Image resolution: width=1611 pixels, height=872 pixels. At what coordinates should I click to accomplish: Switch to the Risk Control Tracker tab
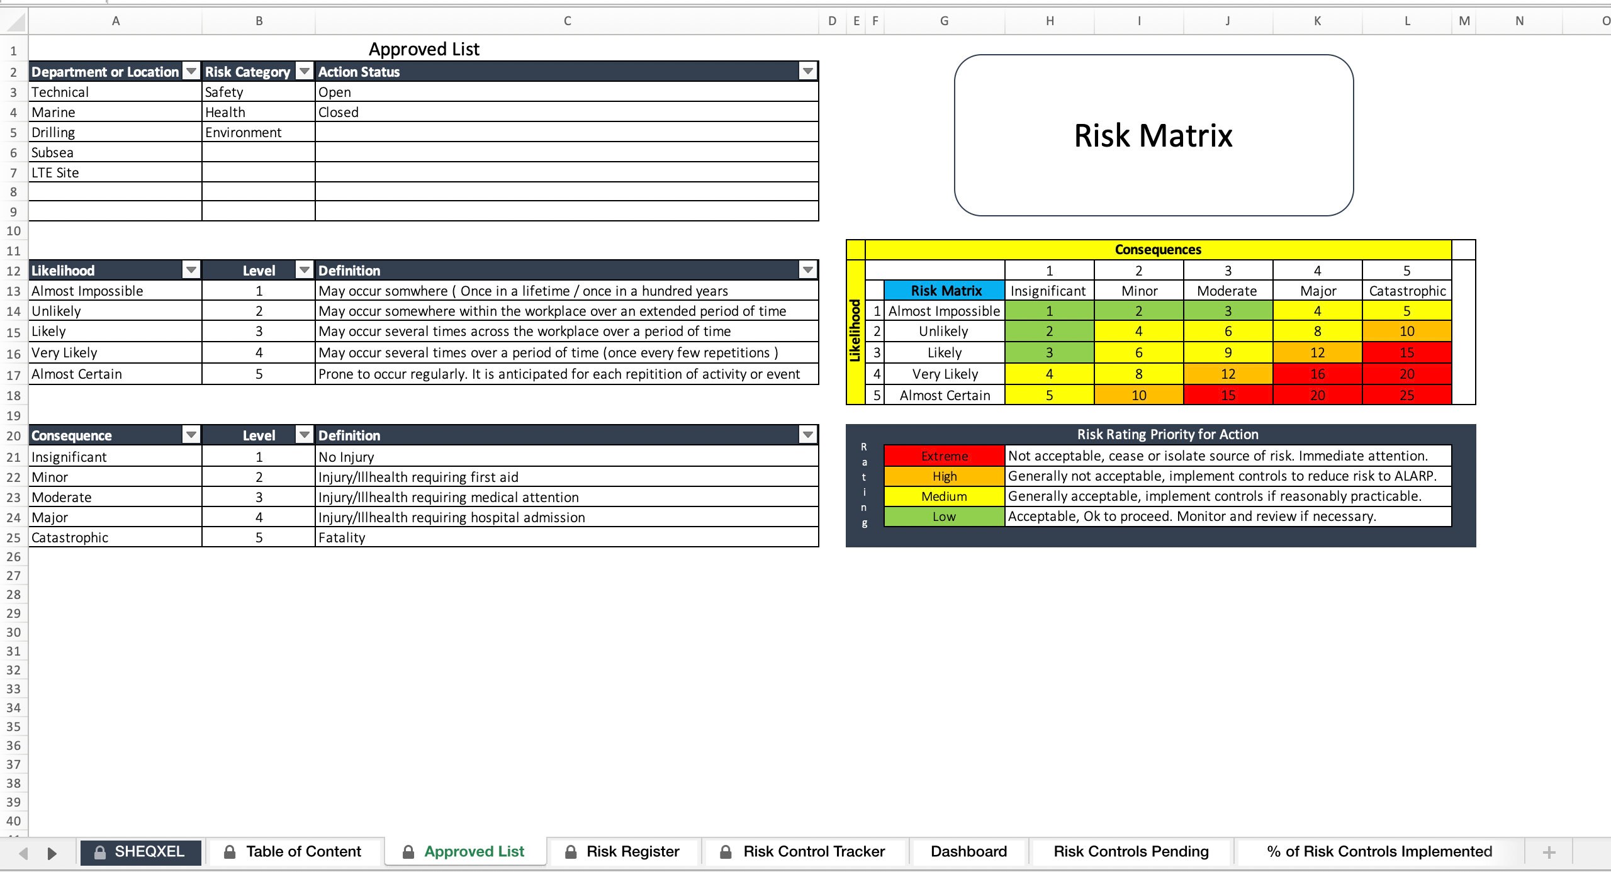pyautogui.click(x=814, y=851)
